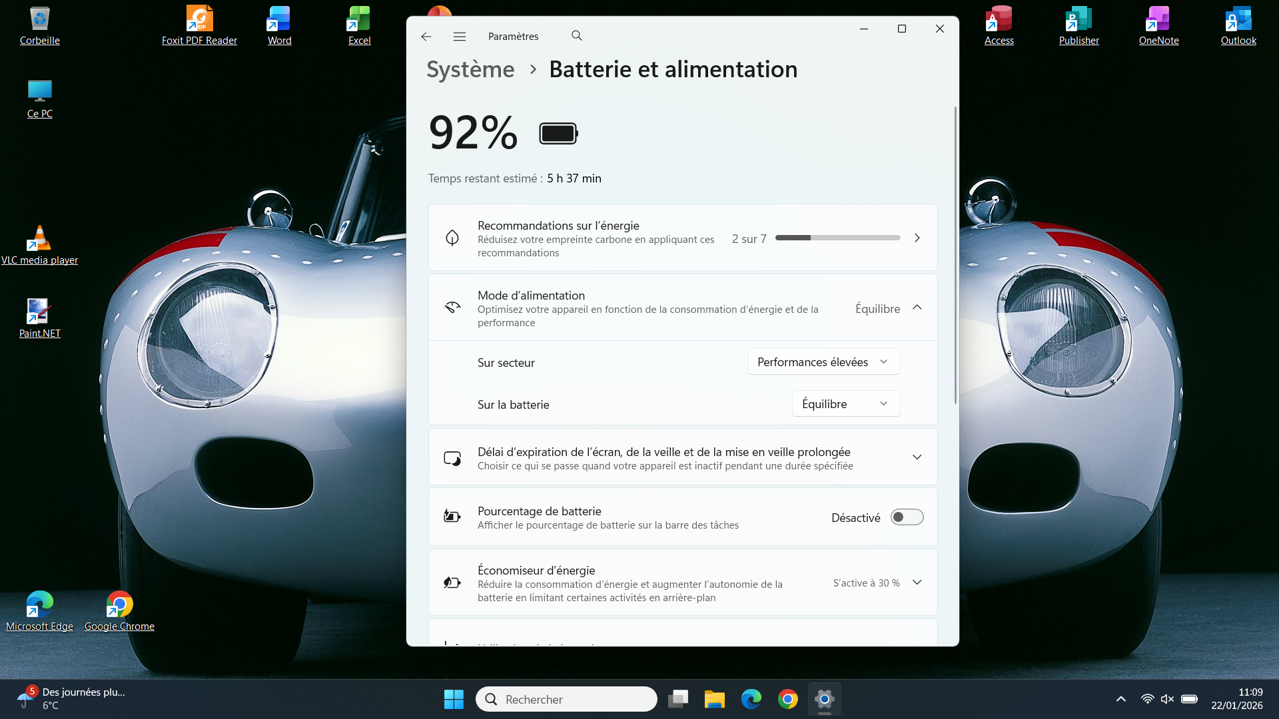Launch VLC media player from the desktop

click(40, 246)
